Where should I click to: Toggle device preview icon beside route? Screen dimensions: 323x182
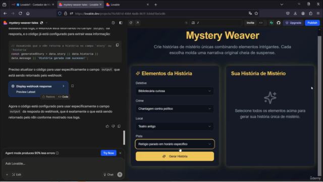point(193,23)
